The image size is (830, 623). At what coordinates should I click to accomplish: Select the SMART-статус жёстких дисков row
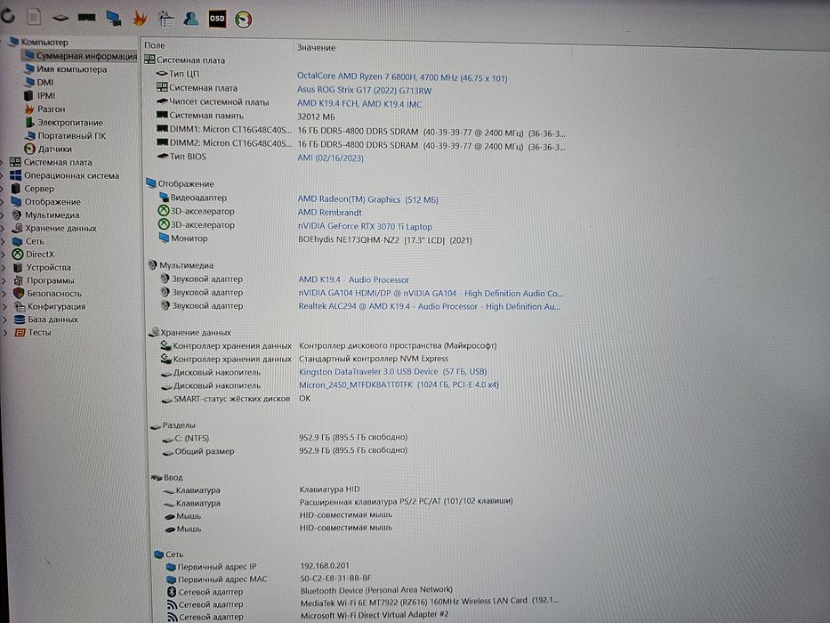click(x=236, y=399)
